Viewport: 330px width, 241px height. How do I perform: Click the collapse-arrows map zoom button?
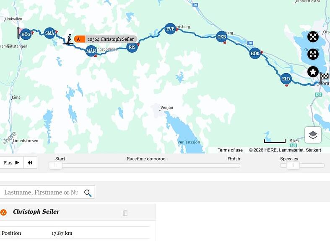click(313, 37)
